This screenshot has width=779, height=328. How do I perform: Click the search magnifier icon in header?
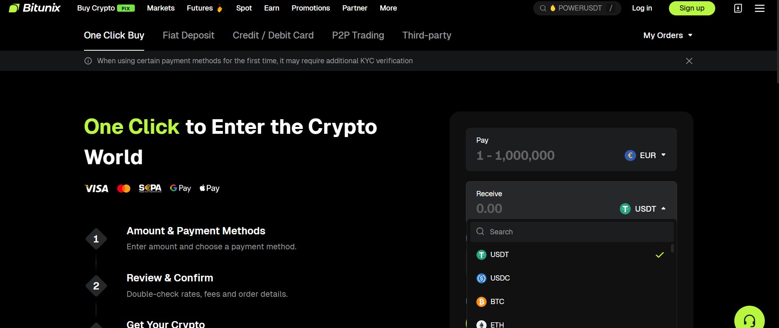pyautogui.click(x=543, y=8)
